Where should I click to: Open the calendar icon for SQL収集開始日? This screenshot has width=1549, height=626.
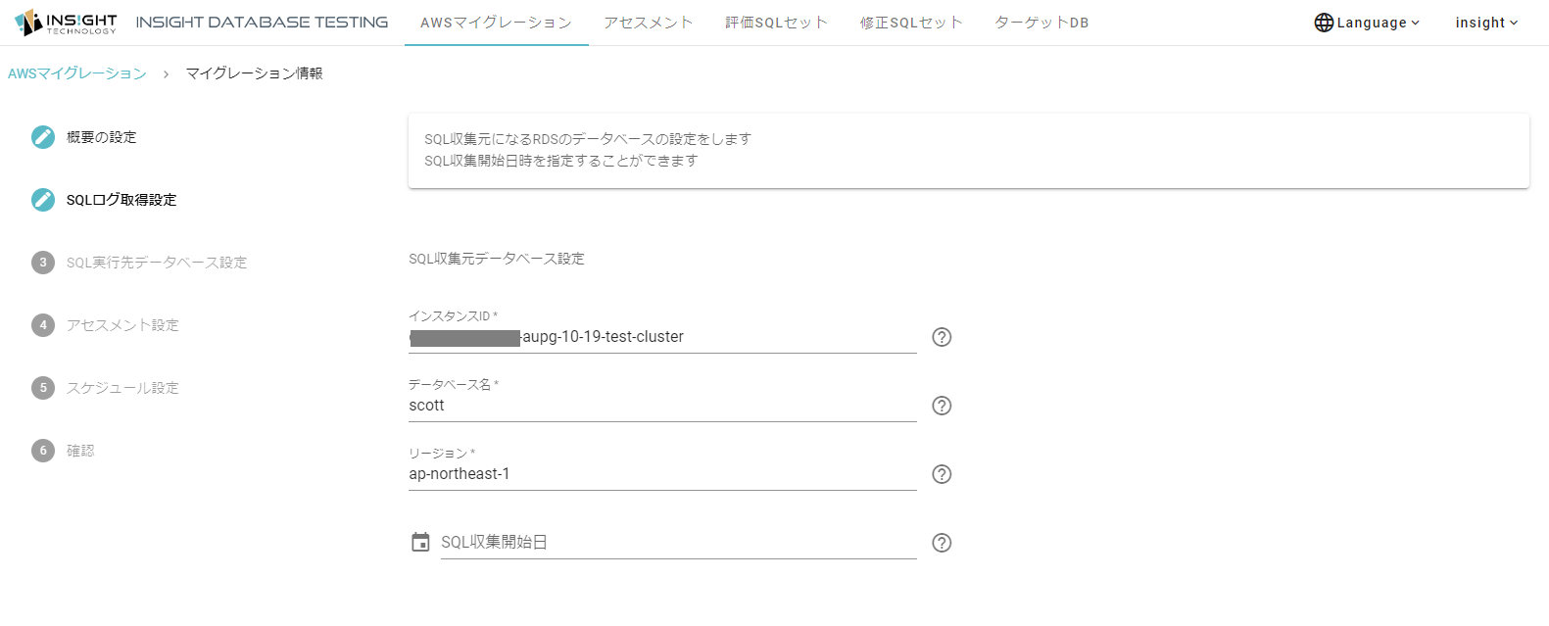[x=420, y=543]
